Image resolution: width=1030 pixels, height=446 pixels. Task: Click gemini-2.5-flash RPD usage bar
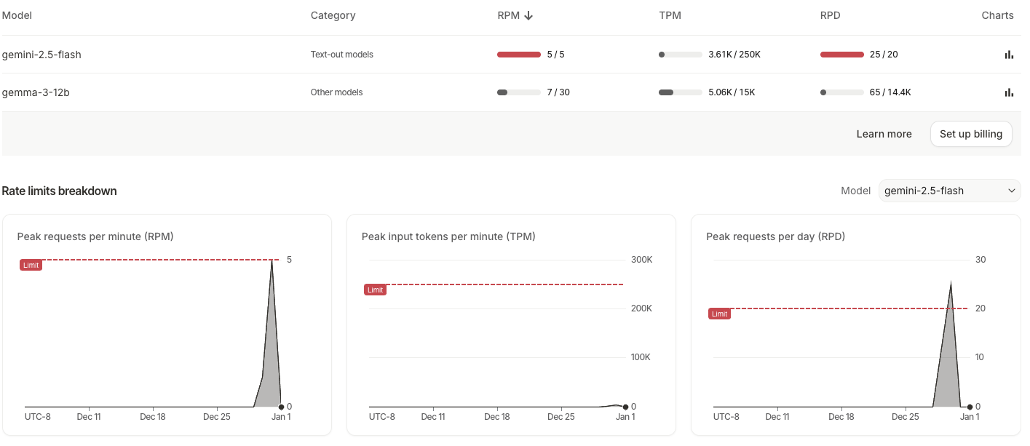(x=841, y=55)
